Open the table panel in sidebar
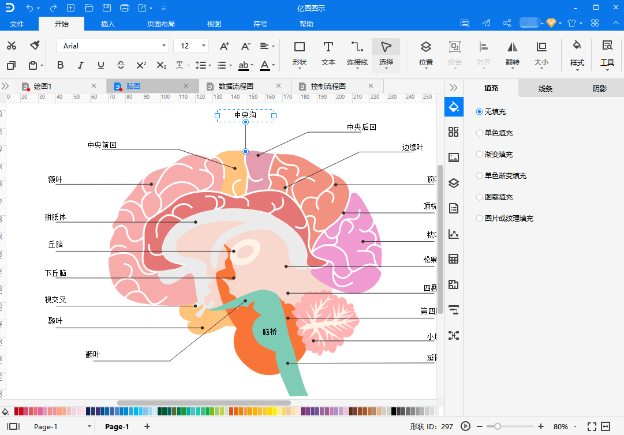The height and width of the screenshot is (435, 624). (454, 259)
